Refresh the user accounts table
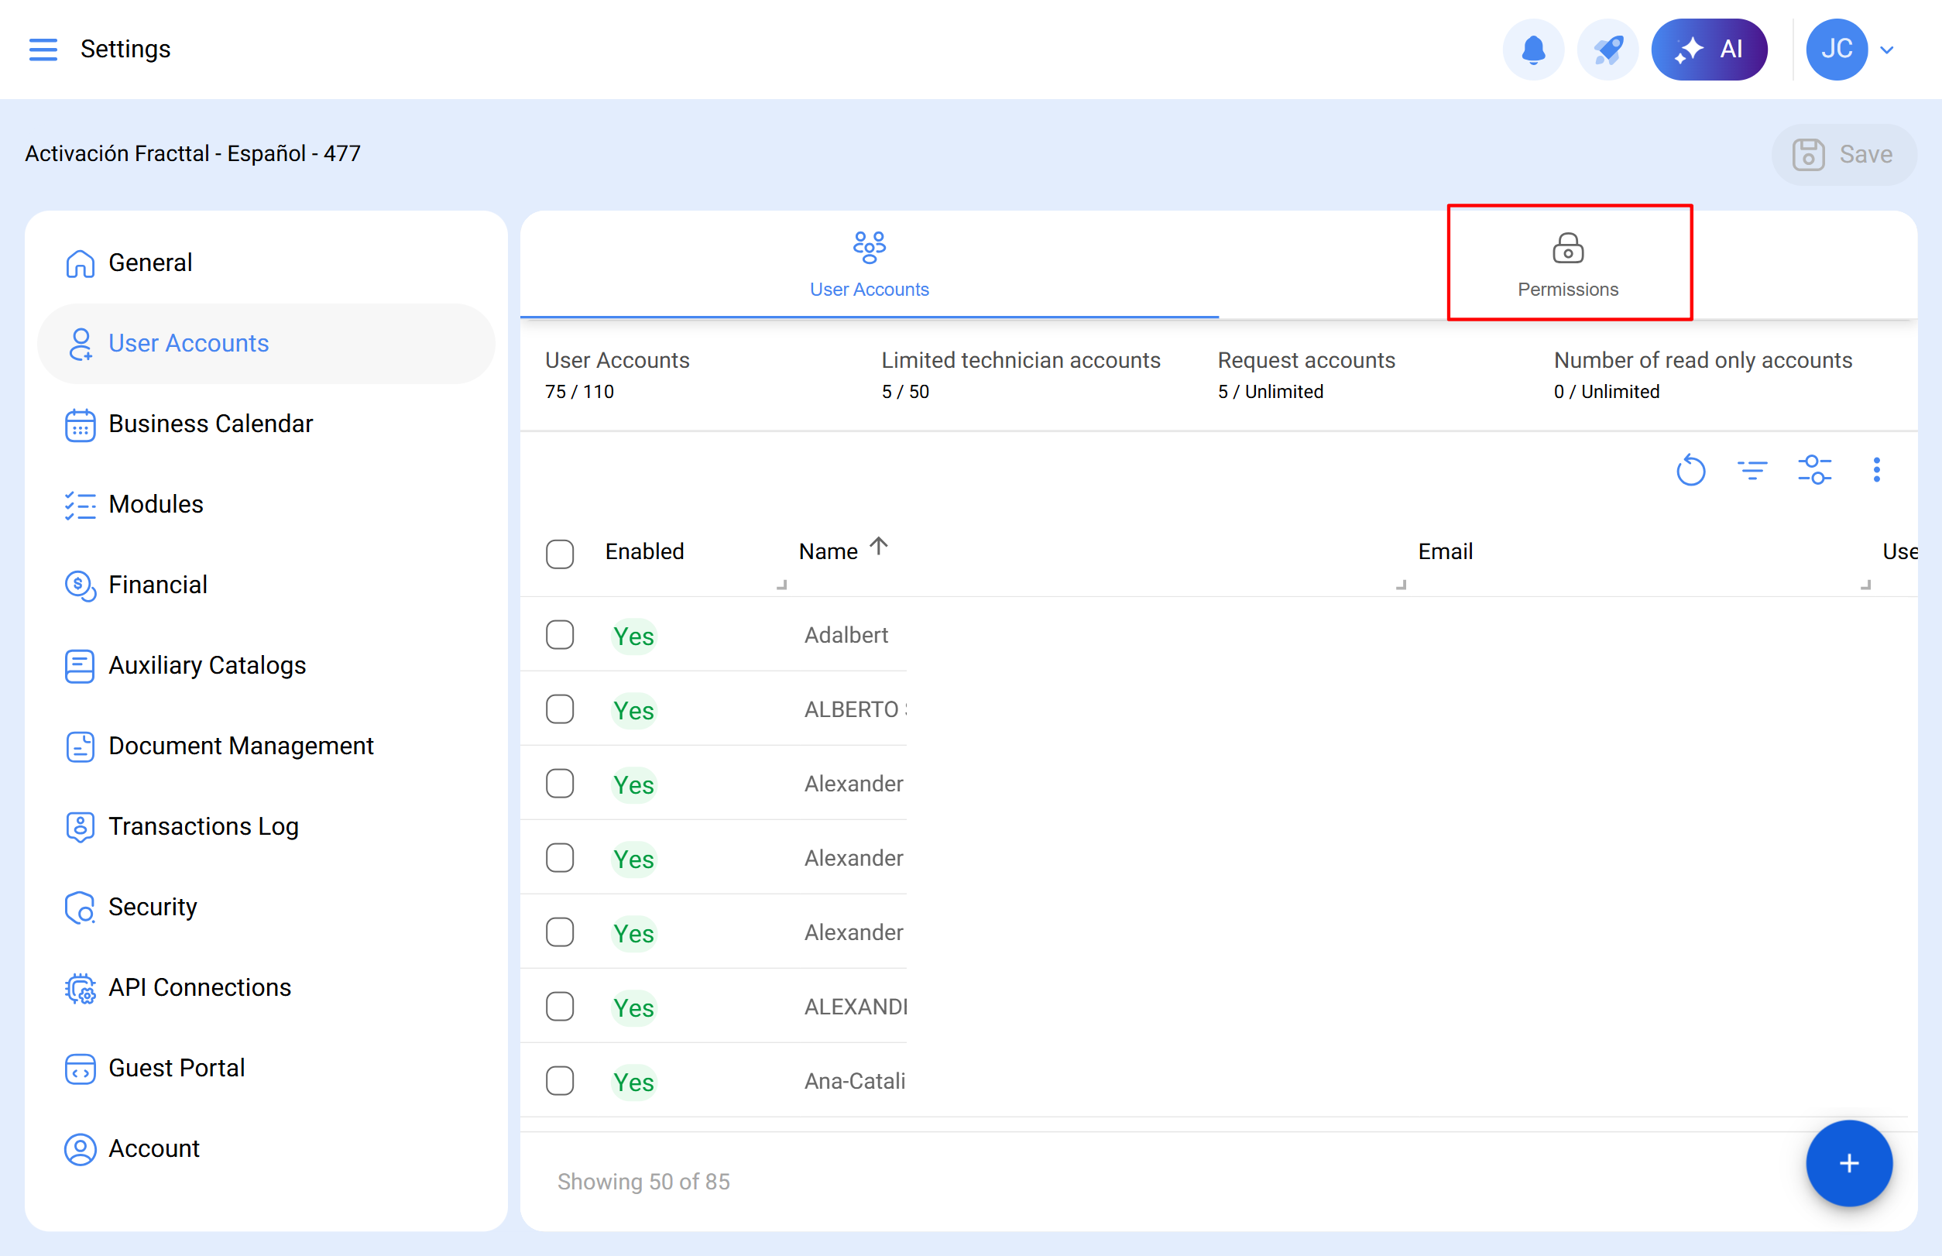1942x1256 pixels. pos(1691,470)
